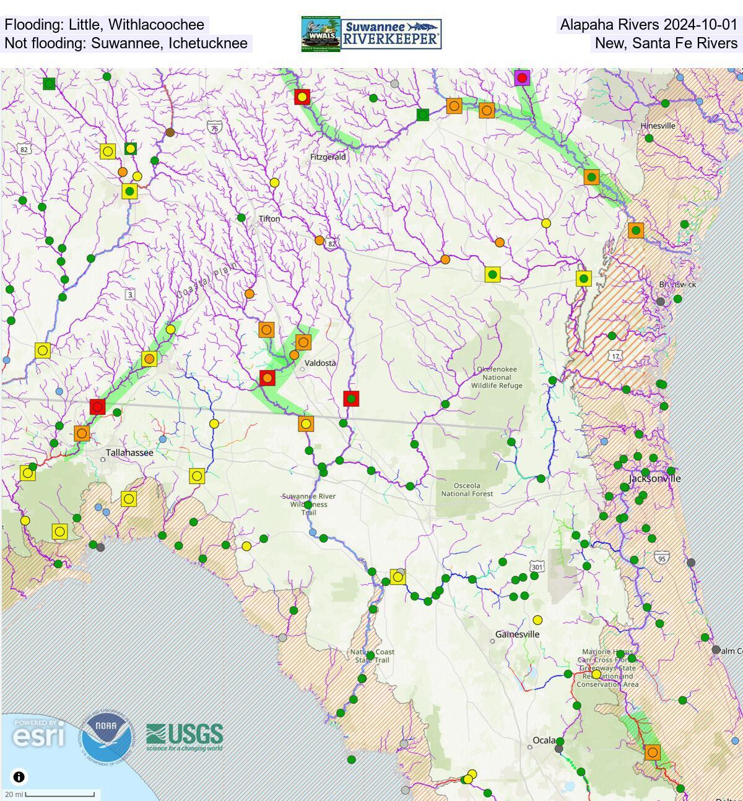Open the map info button
743x801 pixels.
(x=19, y=777)
